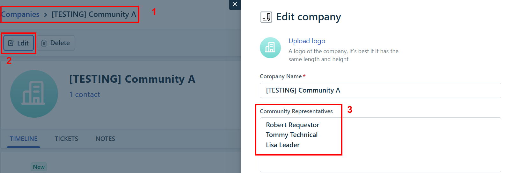This screenshot has width=505, height=173.
Task: Click the [TESTING] Community A profile heading
Action: click(x=132, y=79)
